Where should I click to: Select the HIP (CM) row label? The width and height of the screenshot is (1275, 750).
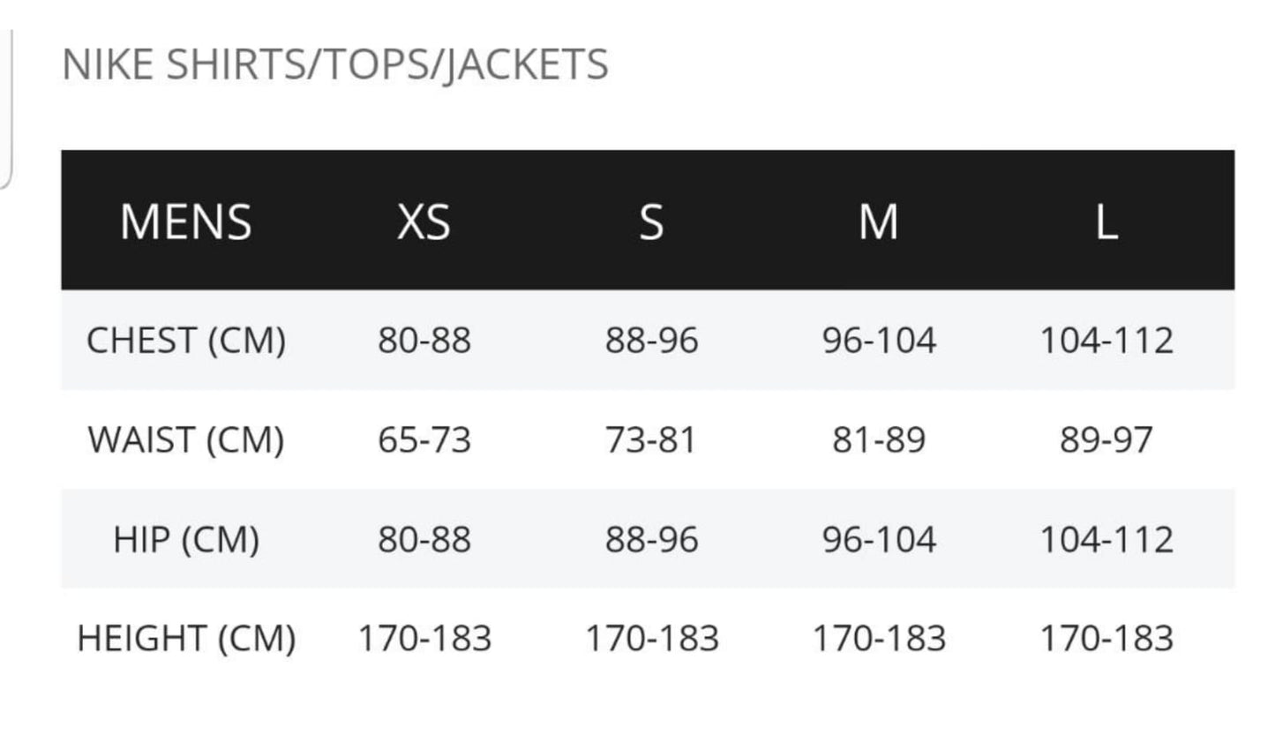pyautogui.click(x=186, y=539)
